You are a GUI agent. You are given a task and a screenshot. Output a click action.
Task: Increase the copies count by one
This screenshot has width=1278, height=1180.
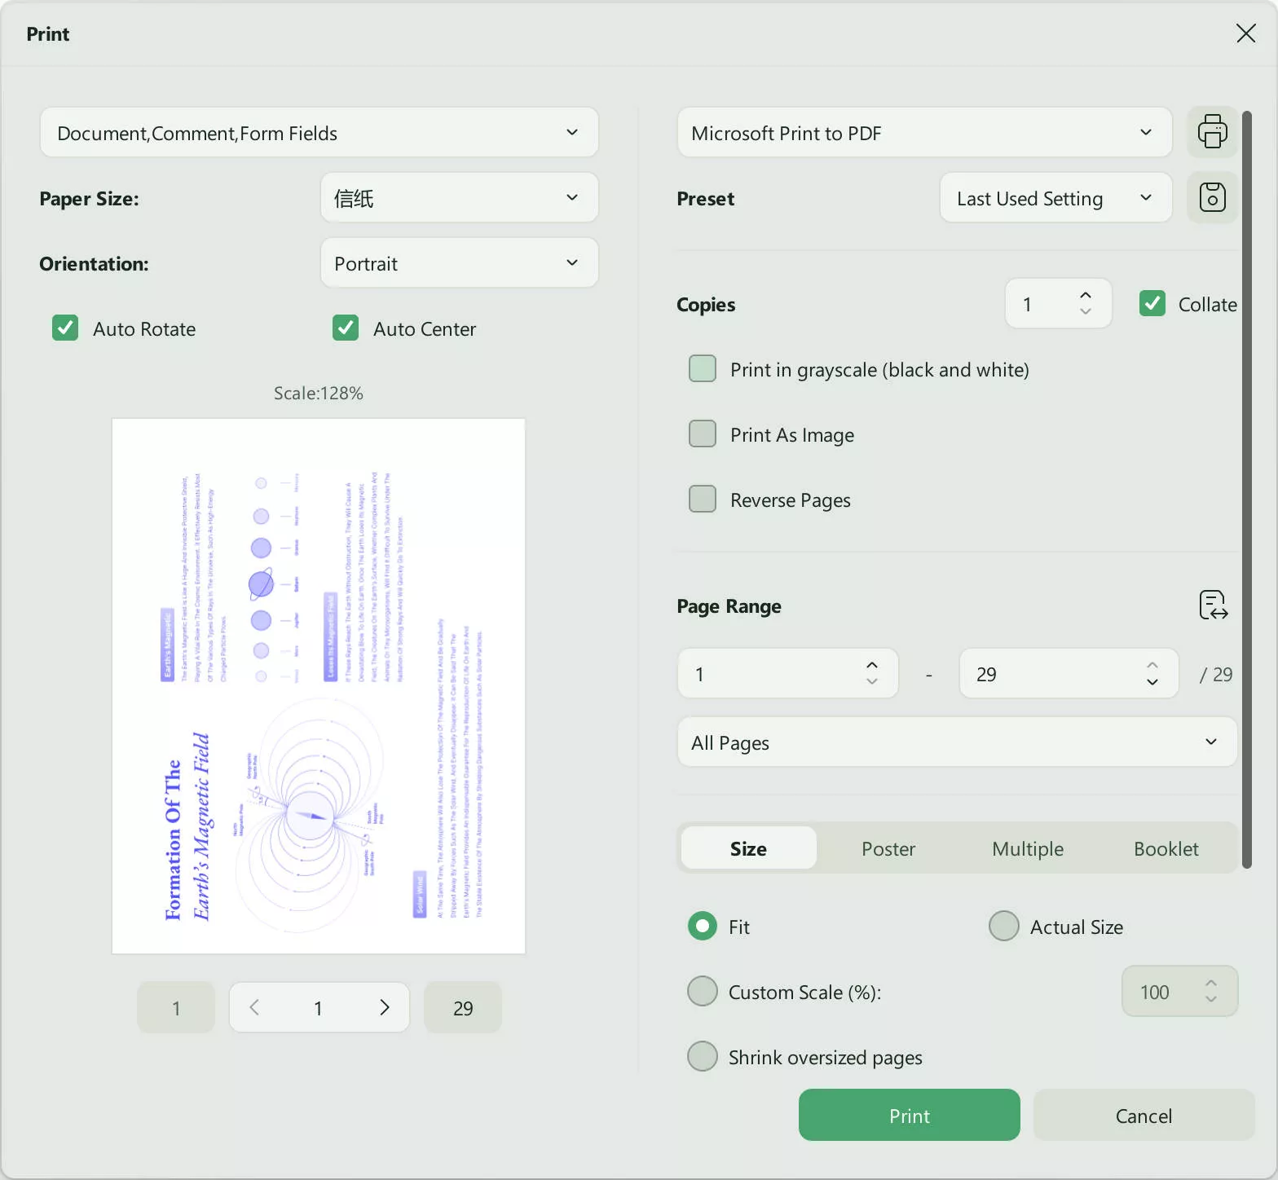tap(1085, 296)
